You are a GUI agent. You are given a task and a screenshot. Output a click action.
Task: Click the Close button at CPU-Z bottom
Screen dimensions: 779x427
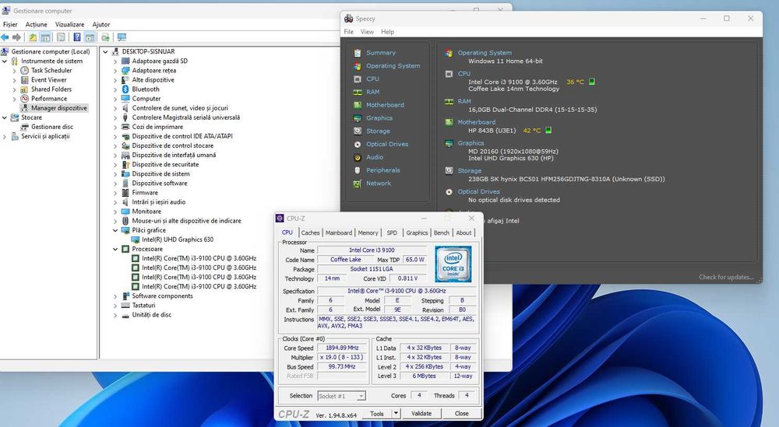461,413
